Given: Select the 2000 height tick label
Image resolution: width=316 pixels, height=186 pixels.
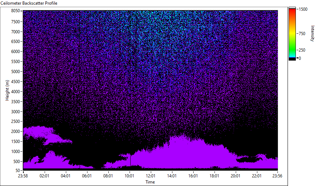Looking at the screenshot, I should point(15,132).
